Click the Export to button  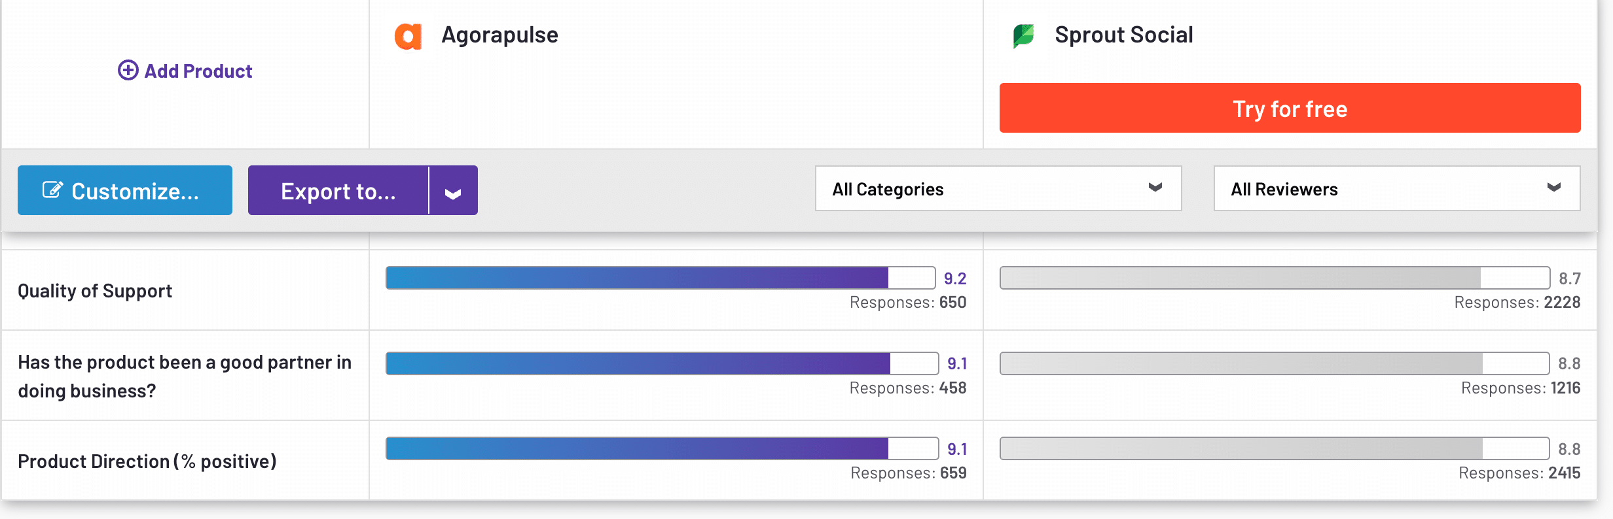[338, 190]
